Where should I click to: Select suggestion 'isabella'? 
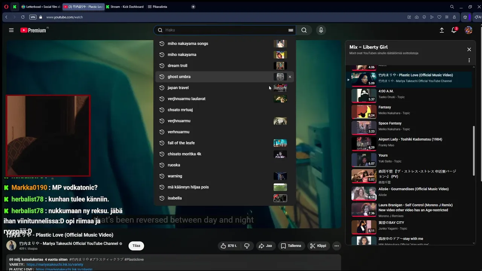click(224, 198)
